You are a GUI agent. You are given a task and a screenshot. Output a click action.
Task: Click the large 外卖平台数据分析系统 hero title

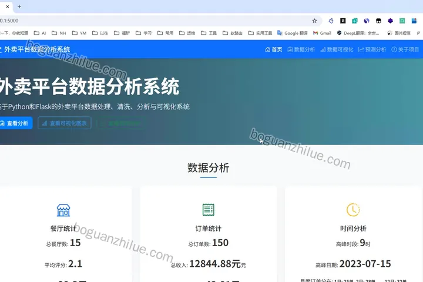[x=89, y=86]
